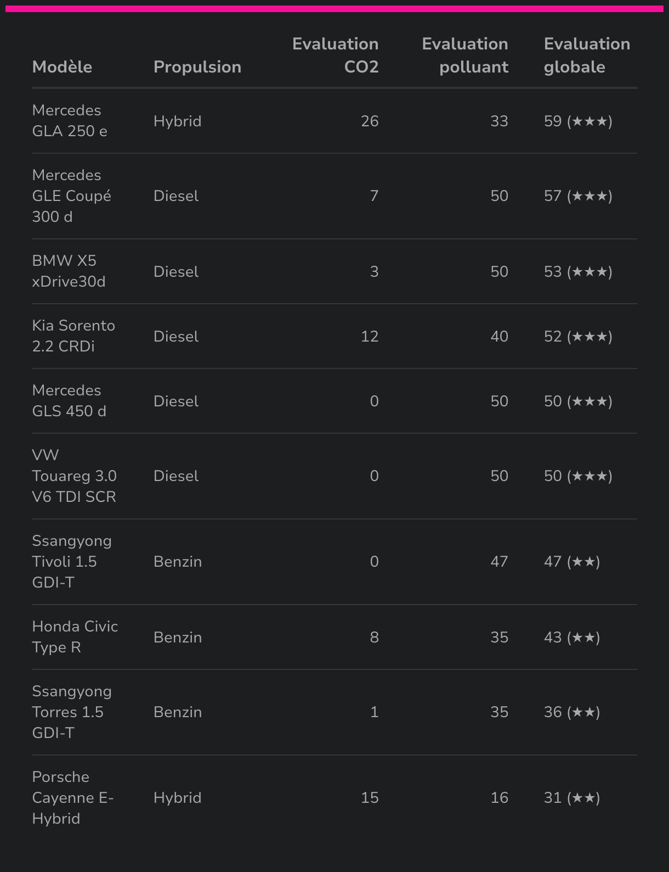The width and height of the screenshot is (669, 872).
Task: Select the Ssangyong Torres 1.5 GDI-T name
Action: pyautogui.click(x=72, y=712)
